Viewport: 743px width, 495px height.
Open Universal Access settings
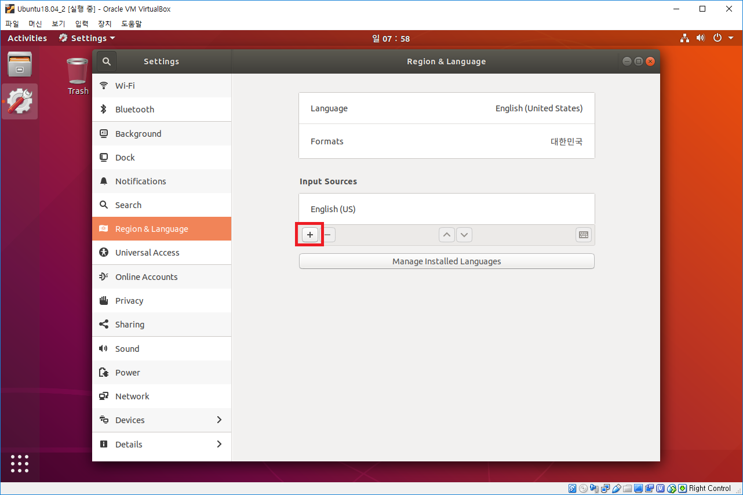pos(162,253)
